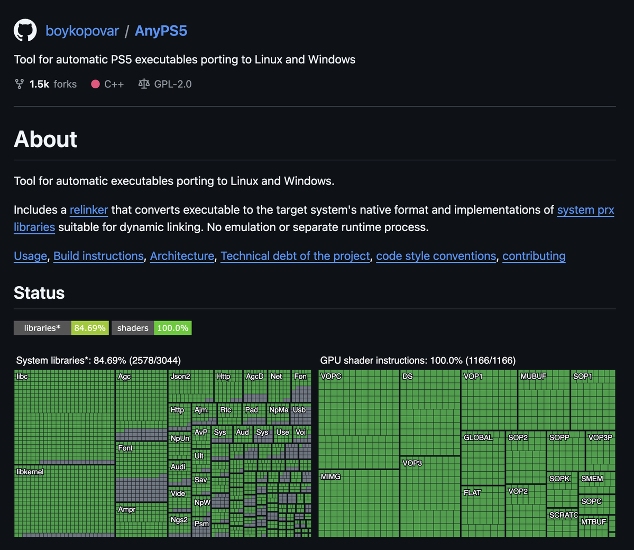The height and width of the screenshot is (550, 634).
Task: Open Technical debt of the project link
Action: [295, 256]
